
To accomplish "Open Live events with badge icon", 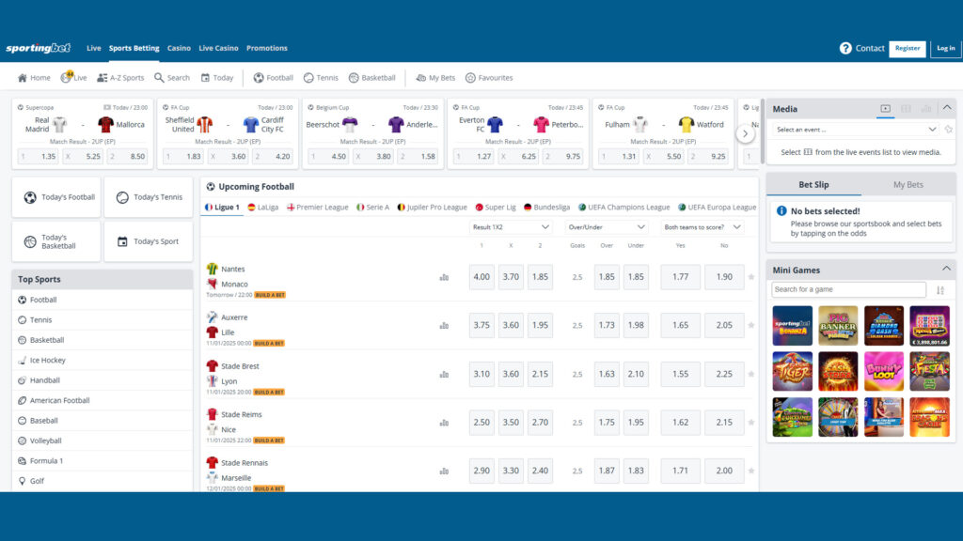I will pos(73,77).
